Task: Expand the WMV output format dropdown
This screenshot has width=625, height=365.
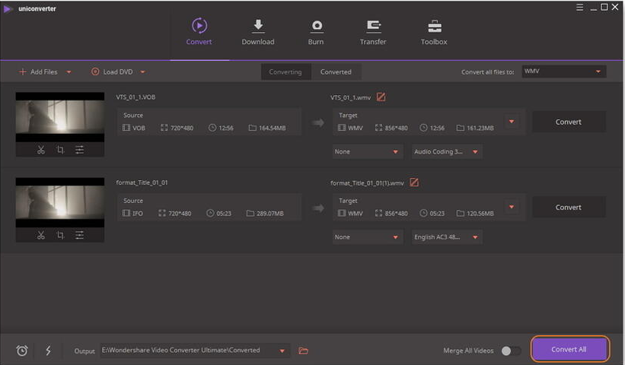Action: click(563, 71)
